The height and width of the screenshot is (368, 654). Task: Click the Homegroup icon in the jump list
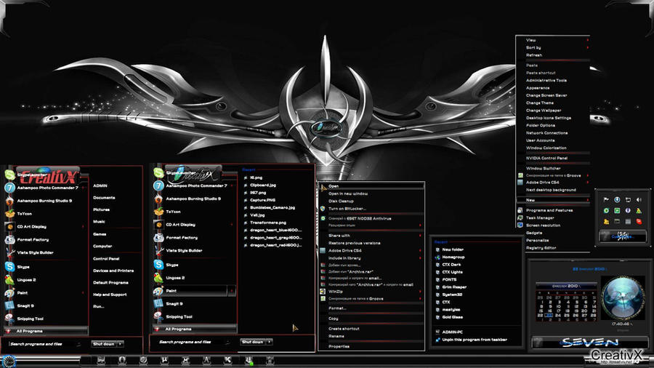coord(437,257)
